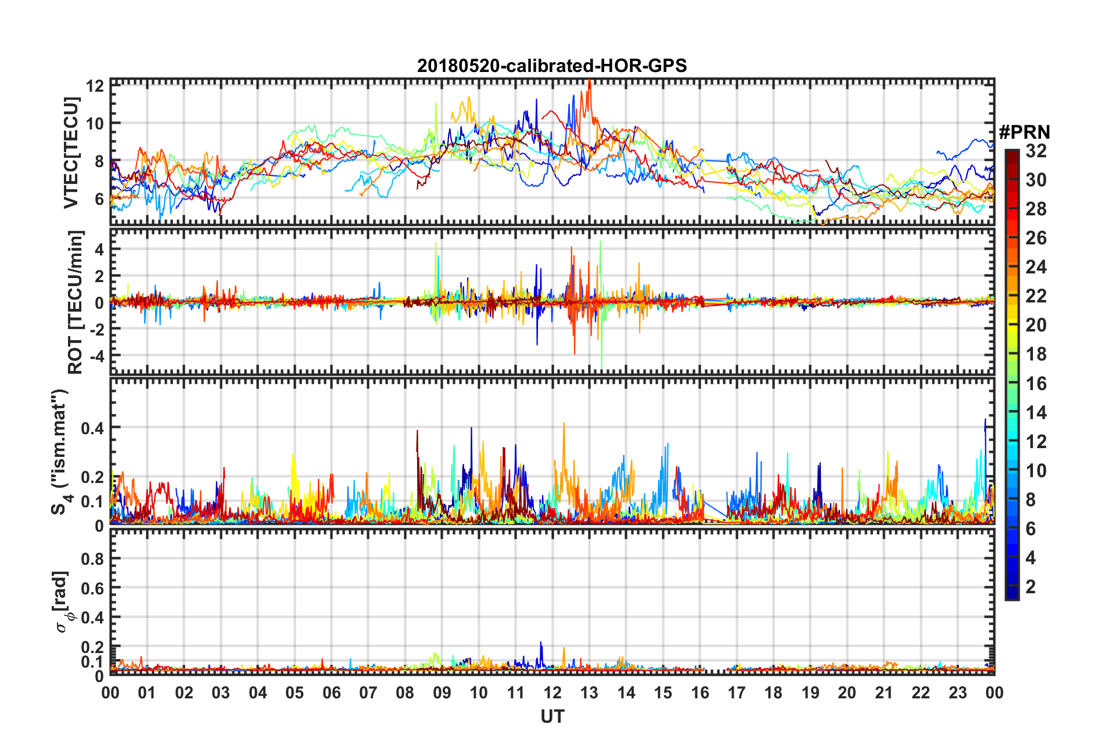The width and height of the screenshot is (1105, 750).
Task: Click the sigma phi [rad] y-axis label
Action: [x=62, y=602]
